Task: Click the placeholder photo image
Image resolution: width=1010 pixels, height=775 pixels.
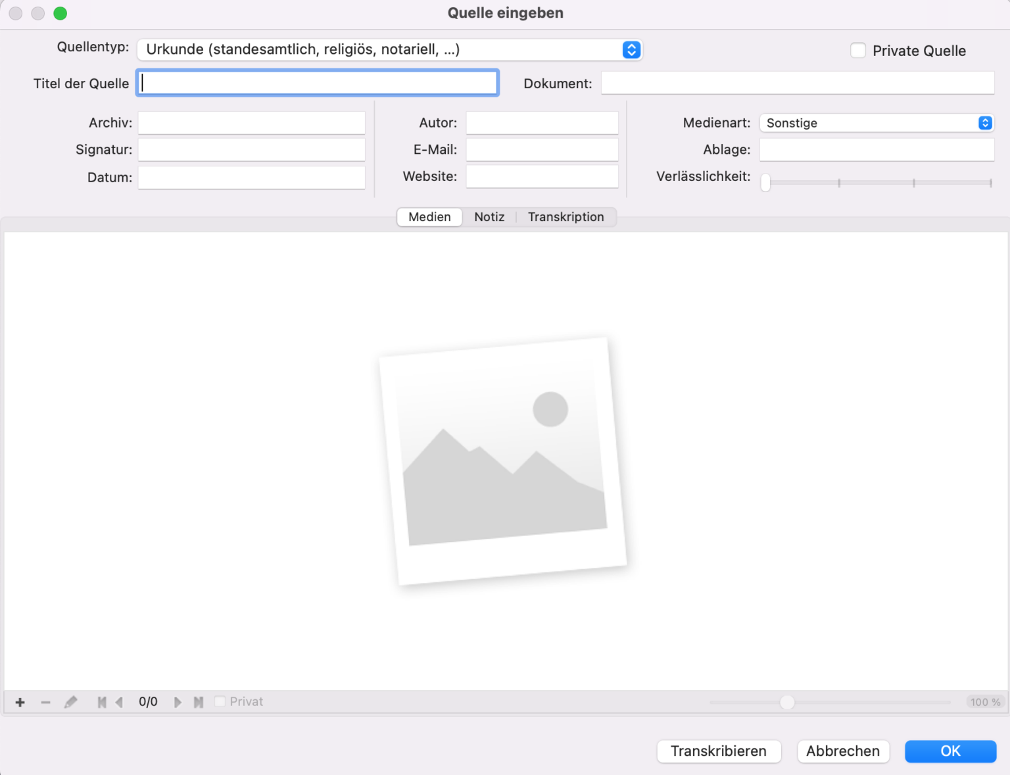Action: (503, 461)
